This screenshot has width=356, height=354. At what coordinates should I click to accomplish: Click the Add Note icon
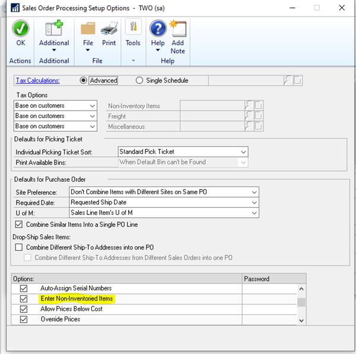coord(177,29)
